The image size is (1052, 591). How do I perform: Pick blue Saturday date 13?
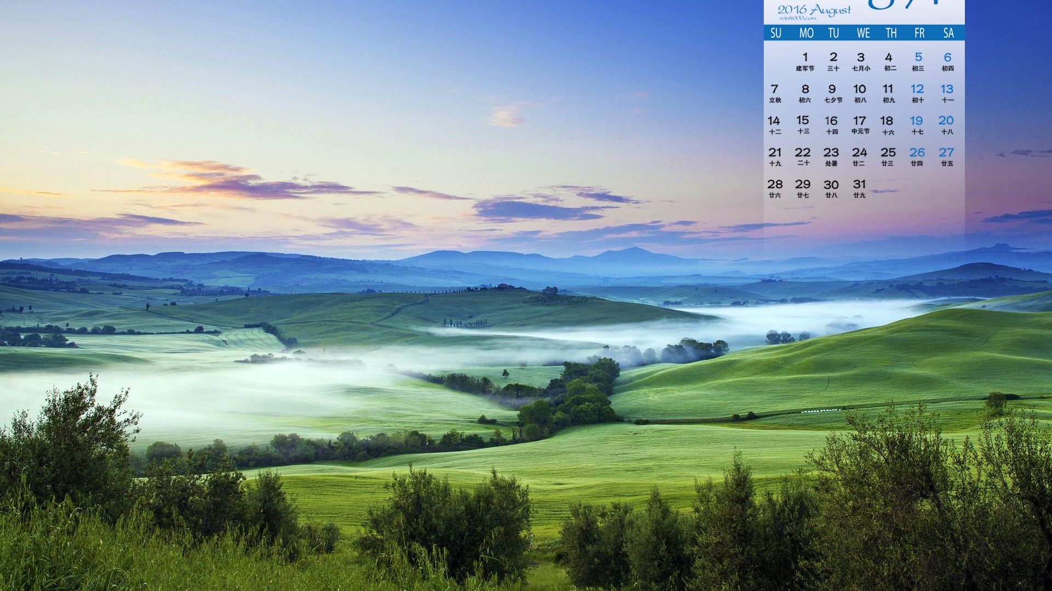coord(947,94)
